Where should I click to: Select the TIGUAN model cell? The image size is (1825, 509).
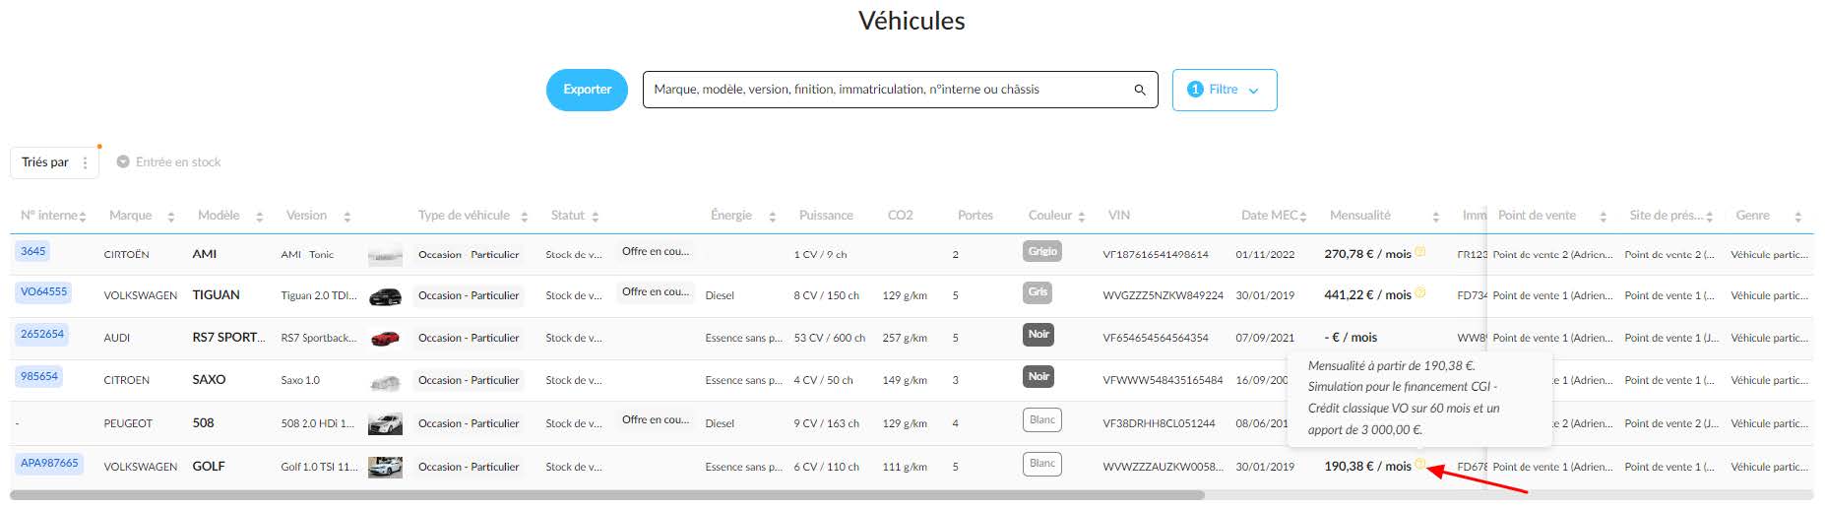point(216,294)
